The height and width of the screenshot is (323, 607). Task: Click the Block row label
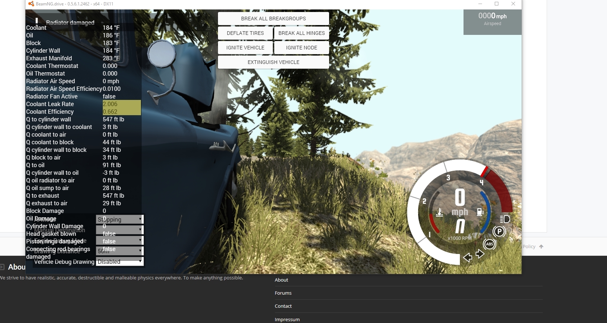pyautogui.click(x=33, y=43)
